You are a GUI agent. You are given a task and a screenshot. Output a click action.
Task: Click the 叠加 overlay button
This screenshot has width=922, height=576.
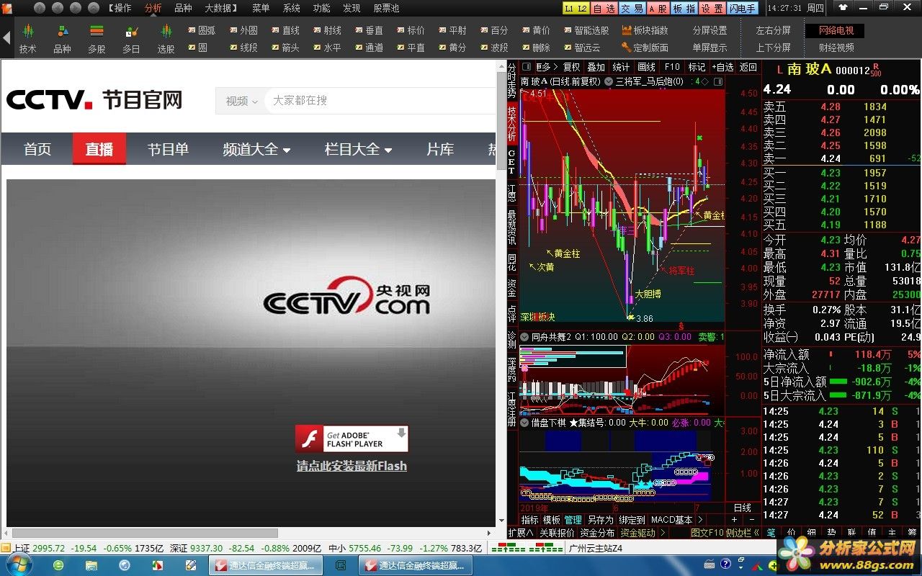click(596, 67)
